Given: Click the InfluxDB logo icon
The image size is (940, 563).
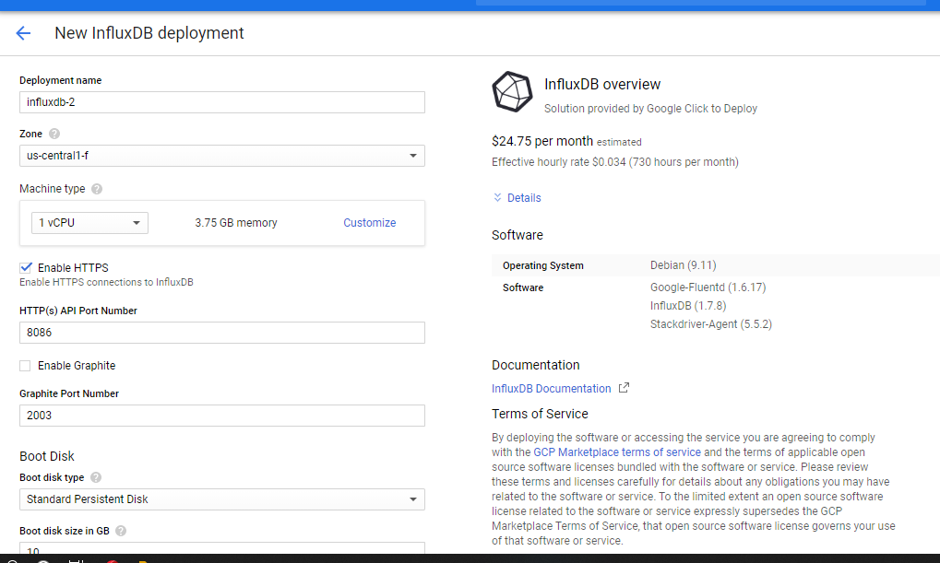Looking at the screenshot, I should click(512, 92).
